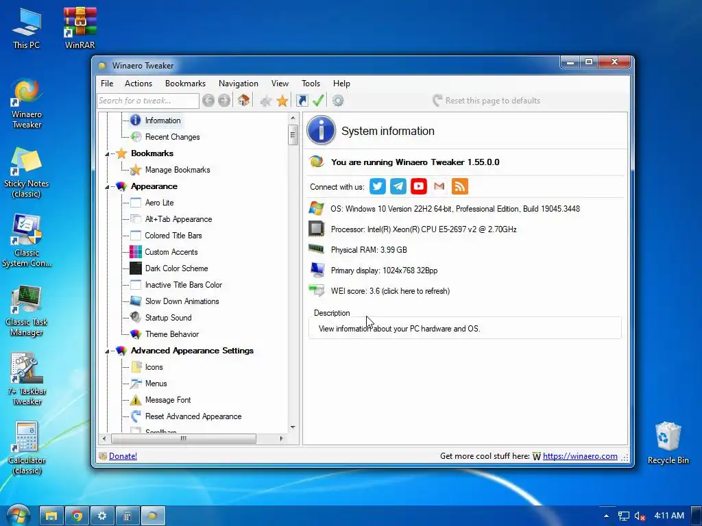This screenshot has width=702, height=526.
Task: Select Aero Lite tree item
Action: [159, 203]
